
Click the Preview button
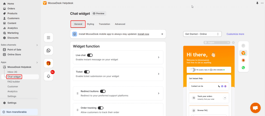[x=99, y=13]
